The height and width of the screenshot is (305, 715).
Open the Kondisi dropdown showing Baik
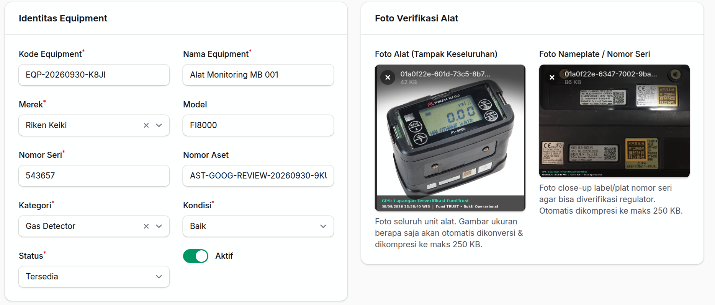pyautogui.click(x=258, y=226)
